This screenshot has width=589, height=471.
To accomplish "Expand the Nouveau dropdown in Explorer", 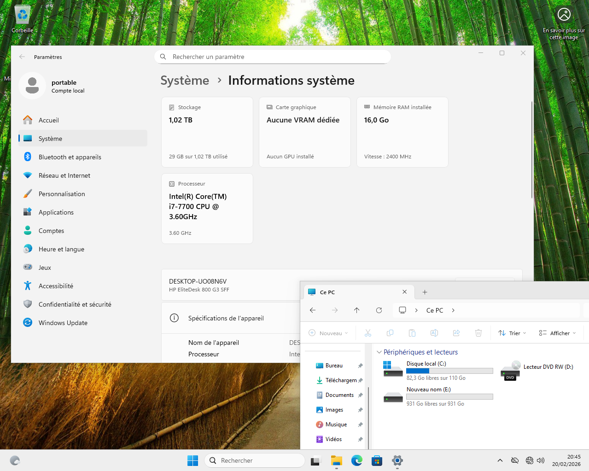I will tap(328, 333).
